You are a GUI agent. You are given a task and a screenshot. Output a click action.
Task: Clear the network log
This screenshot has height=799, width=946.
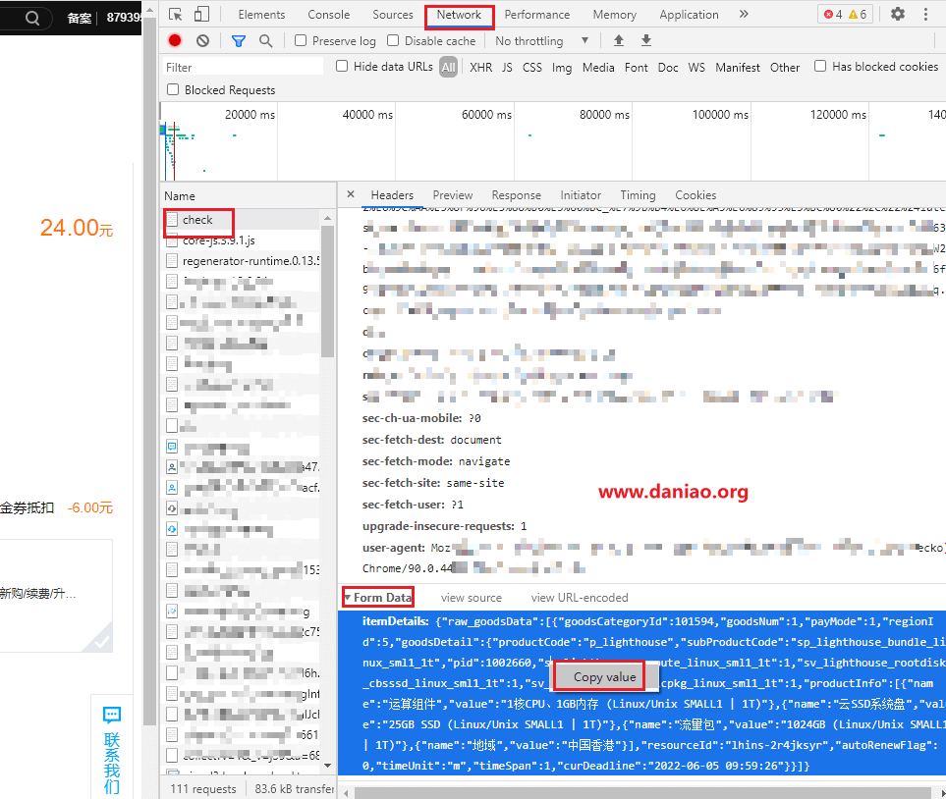pyautogui.click(x=202, y=41)
